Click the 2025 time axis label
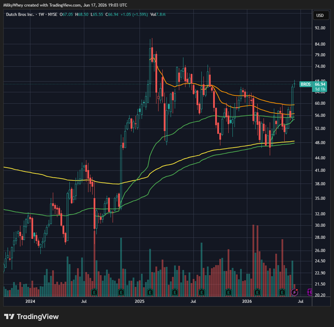 pos(140,301)
